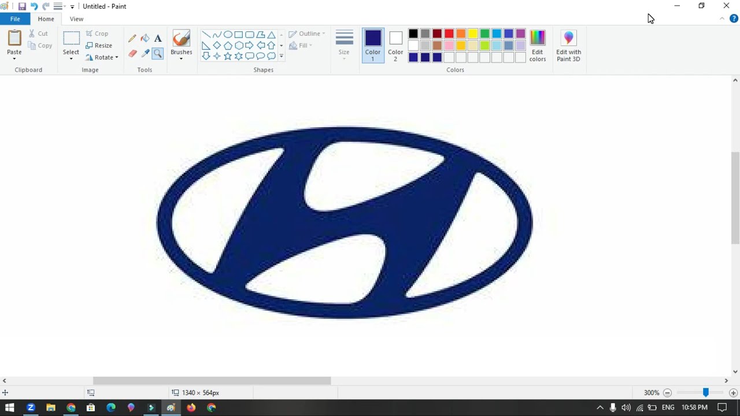740x416 pixels.
Task: Open the Edit colors dialog
Action: [538, 45]
